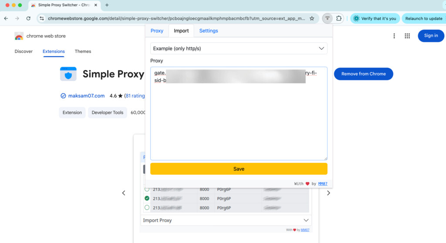Open the Themes section

tap(83, 51)
